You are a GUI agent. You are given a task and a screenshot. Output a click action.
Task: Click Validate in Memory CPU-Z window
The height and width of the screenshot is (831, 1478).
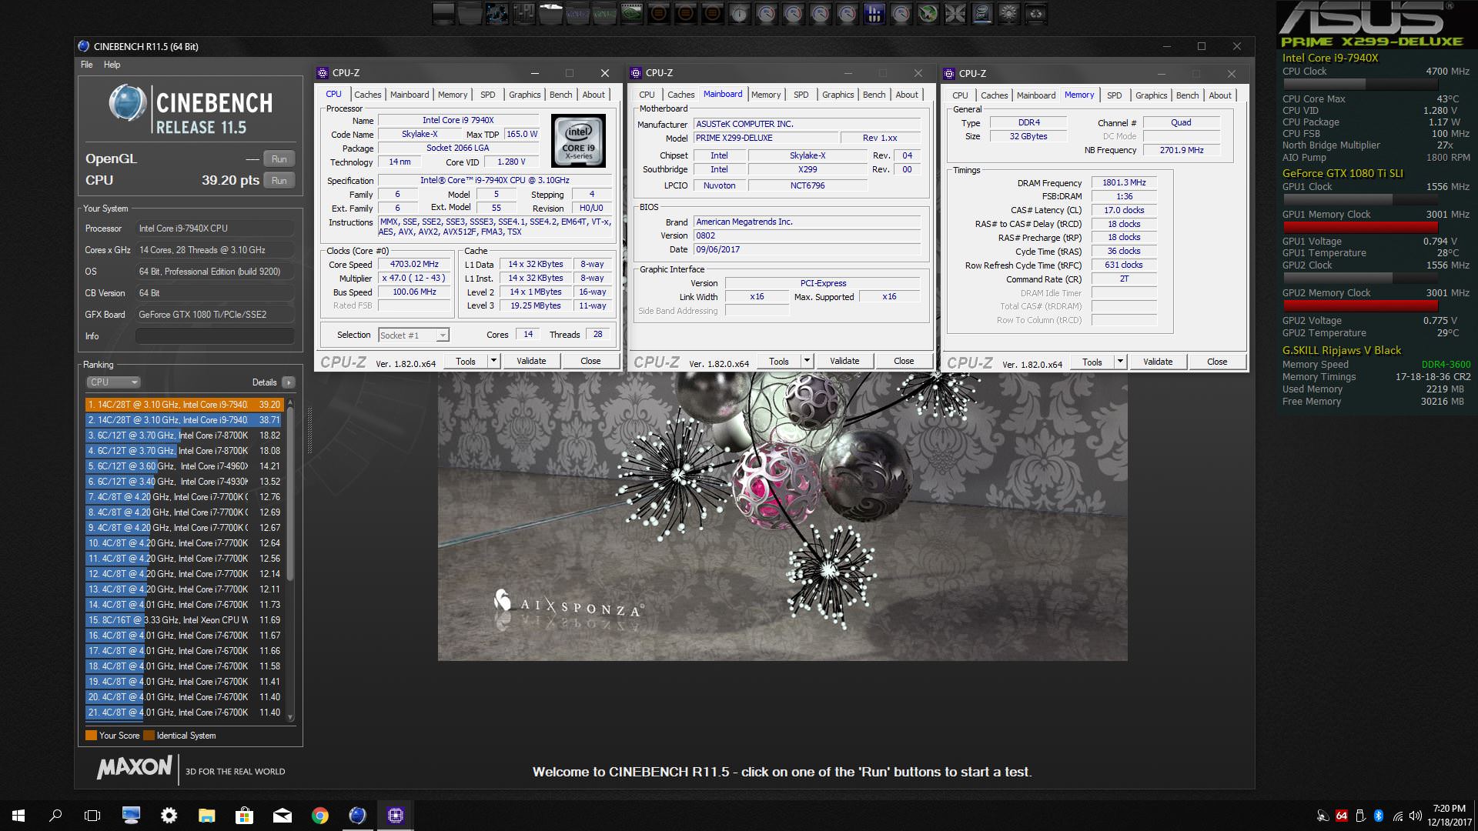pyautogui.click(x=1158, y=362)
